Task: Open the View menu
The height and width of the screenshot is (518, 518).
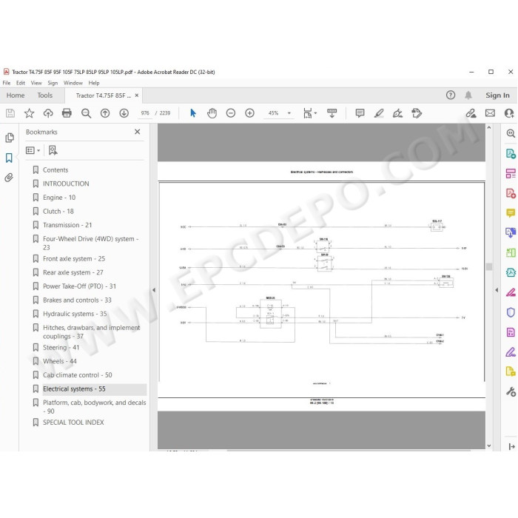Action: 36,83
